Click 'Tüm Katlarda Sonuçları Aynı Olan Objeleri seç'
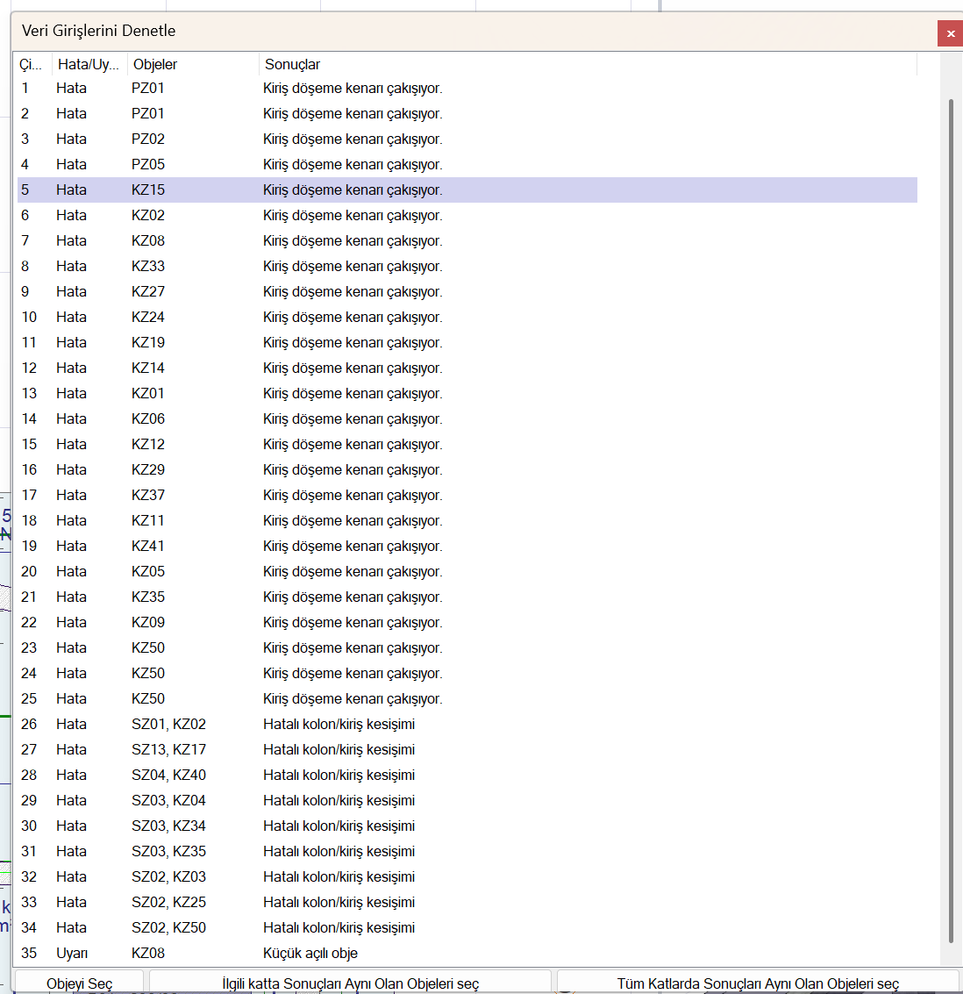This screenshot has width=963, height=994. point(758,983)
